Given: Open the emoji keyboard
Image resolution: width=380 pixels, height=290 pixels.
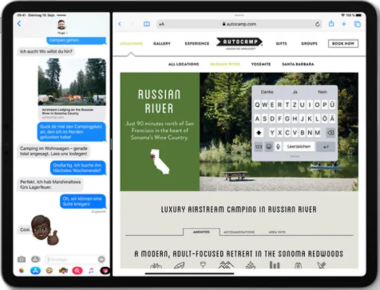Looking at the screenshot, I should [x=269, y=147].
